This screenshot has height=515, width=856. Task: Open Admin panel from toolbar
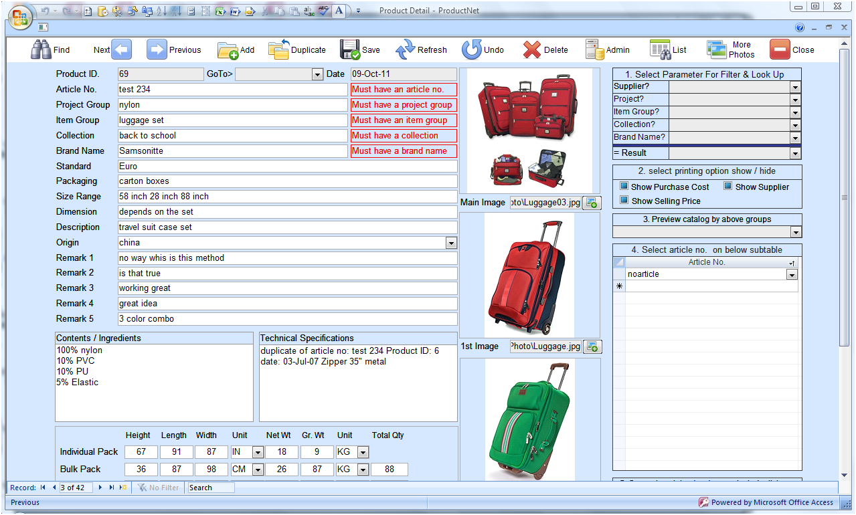[x=594, y=50]
